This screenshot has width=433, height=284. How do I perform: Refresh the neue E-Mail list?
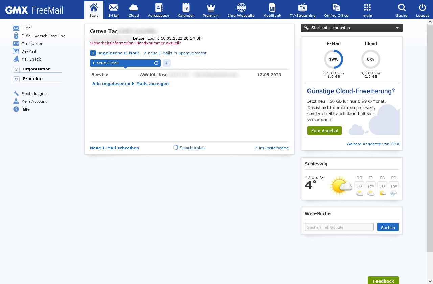156,63
